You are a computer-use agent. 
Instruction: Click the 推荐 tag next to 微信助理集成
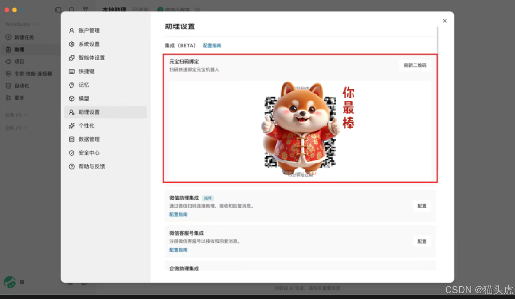208,198
